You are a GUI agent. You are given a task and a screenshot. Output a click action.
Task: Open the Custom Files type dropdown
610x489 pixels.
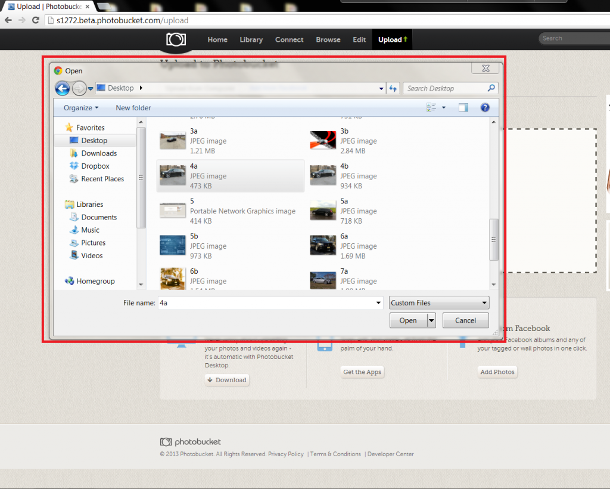pyautogui.click(x=439, y=303)
